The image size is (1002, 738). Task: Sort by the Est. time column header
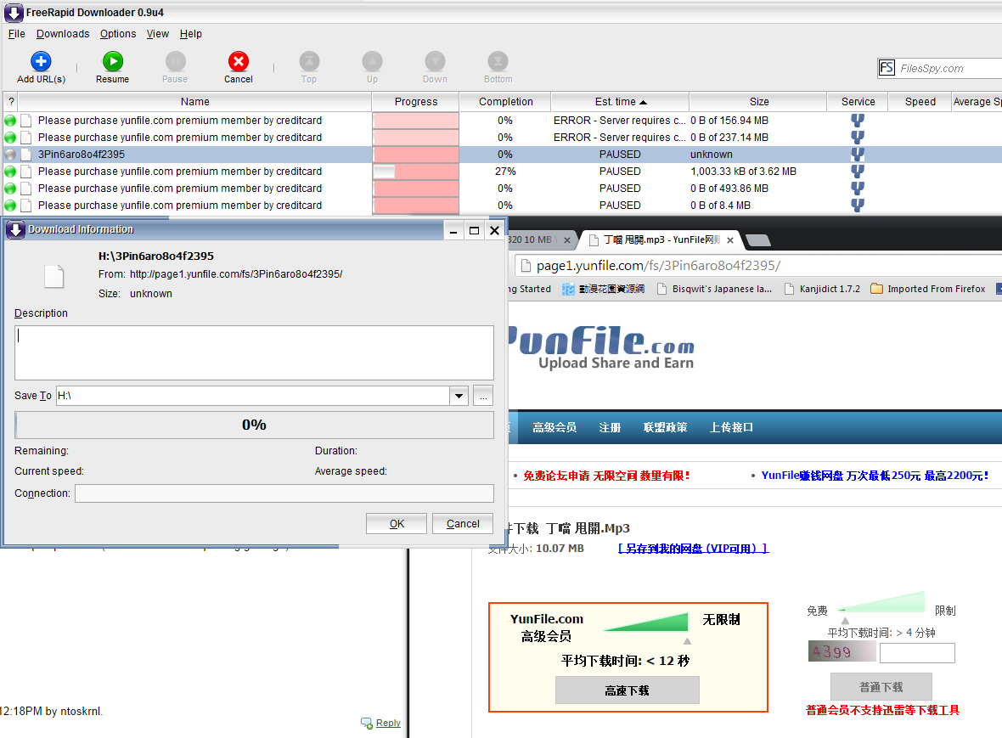pos(620,102)
